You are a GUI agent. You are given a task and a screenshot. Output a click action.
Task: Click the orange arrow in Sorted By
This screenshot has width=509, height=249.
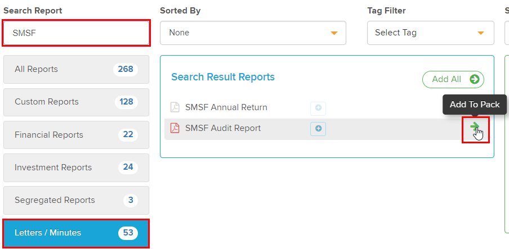334,33
